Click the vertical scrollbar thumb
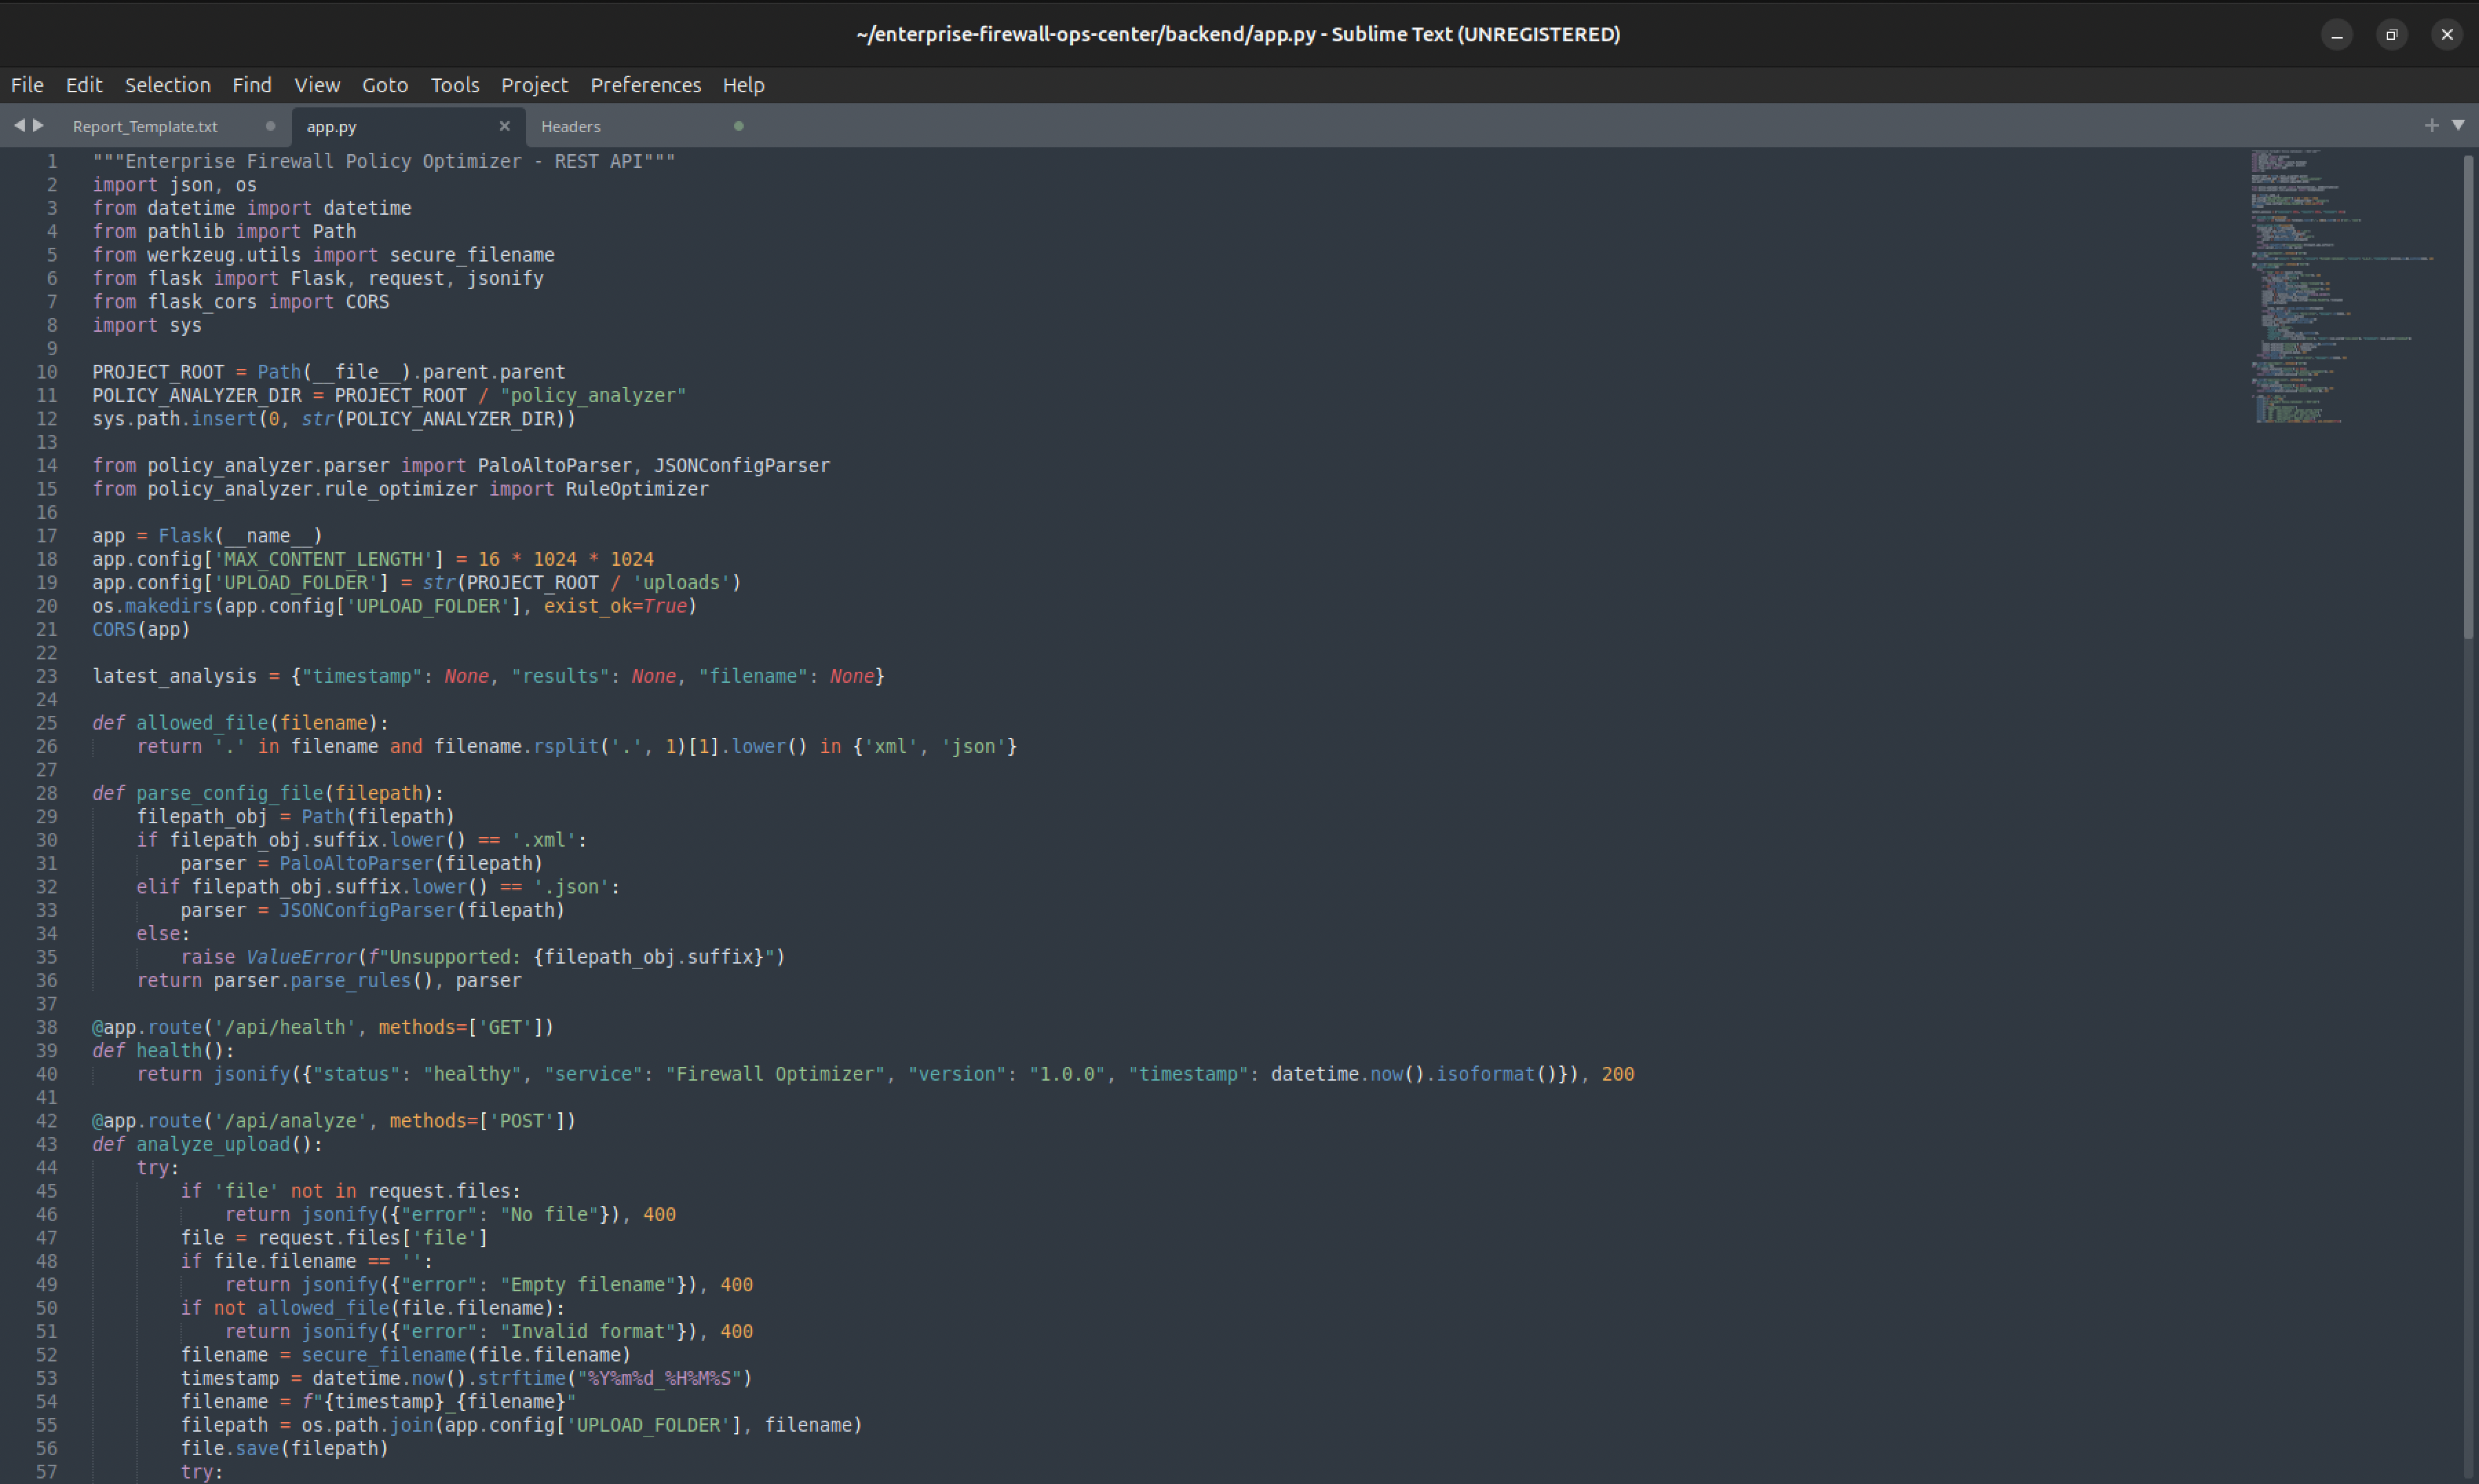Viewport: 2479px width, 1484px height. [x=2468, y=396]
